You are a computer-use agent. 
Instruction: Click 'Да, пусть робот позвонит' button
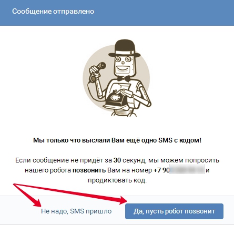coord(174,211)
